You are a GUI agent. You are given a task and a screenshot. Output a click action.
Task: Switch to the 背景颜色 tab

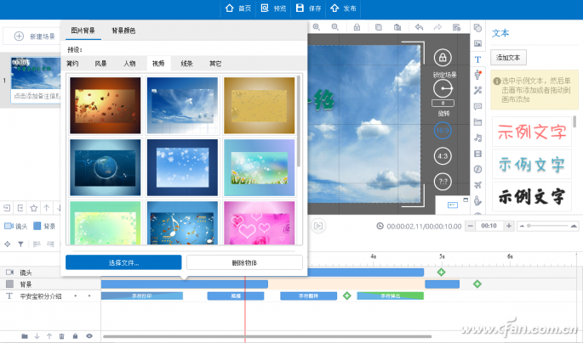[x=123, y=31]
